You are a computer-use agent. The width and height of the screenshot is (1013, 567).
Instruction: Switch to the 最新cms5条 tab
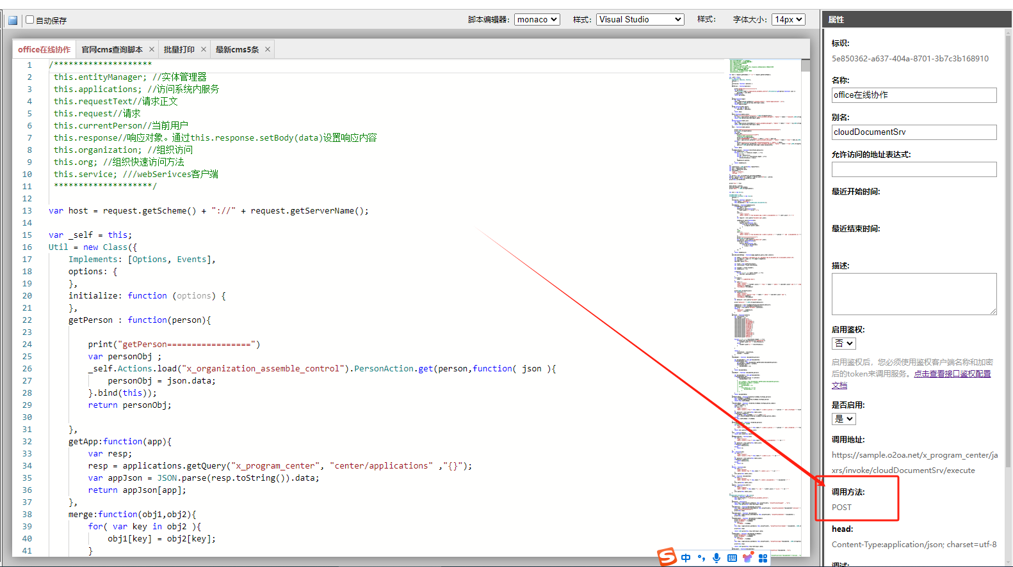click(x=237, y=49)
